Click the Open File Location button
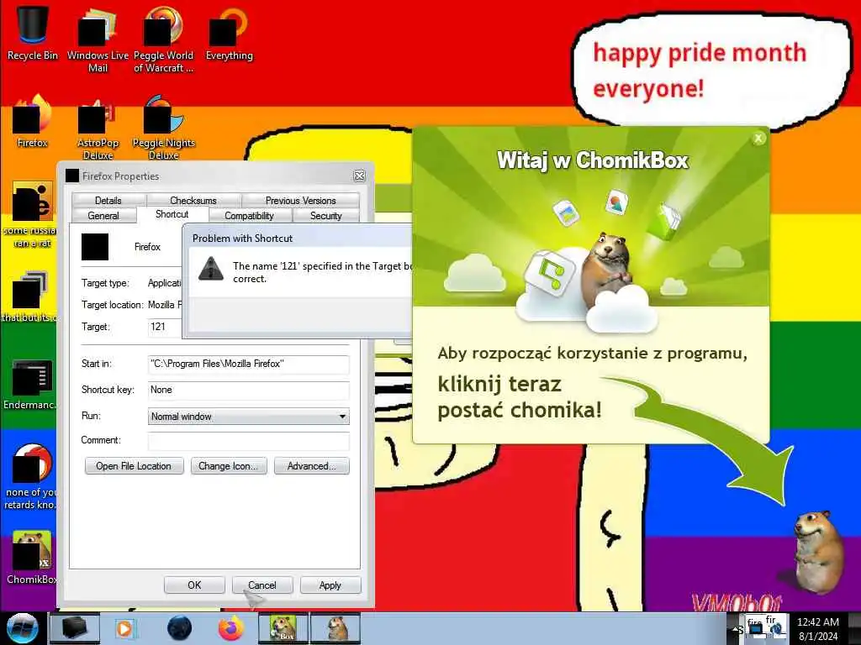 [134, 465]
